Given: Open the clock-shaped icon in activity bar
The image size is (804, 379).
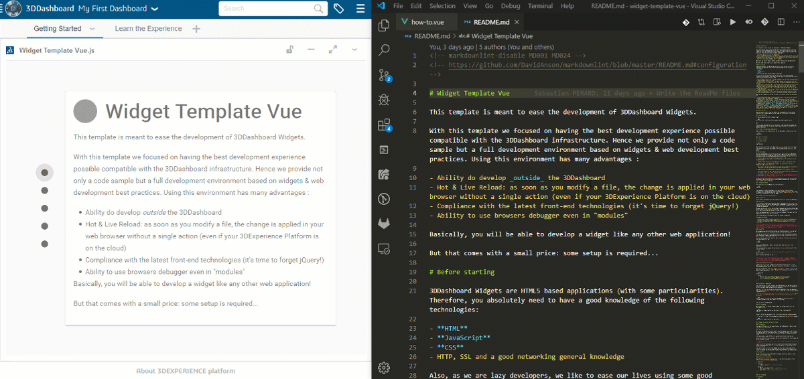Looking at the screenshot, I should pyautogui.click(x=384, y=199).
